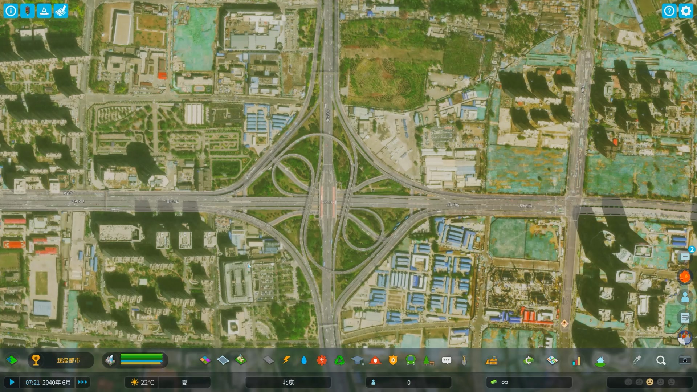Open the person silhouette side button
Image resolution: width=697 pixels, height=392 pixels.
pyautogui.click(x=685, y=297)
